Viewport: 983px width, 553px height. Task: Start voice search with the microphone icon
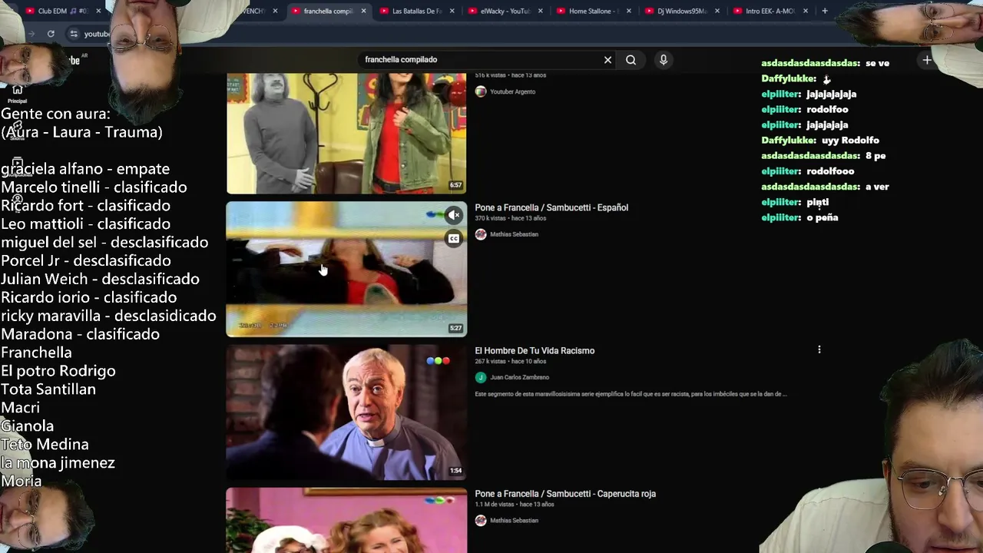click(664, 60)
